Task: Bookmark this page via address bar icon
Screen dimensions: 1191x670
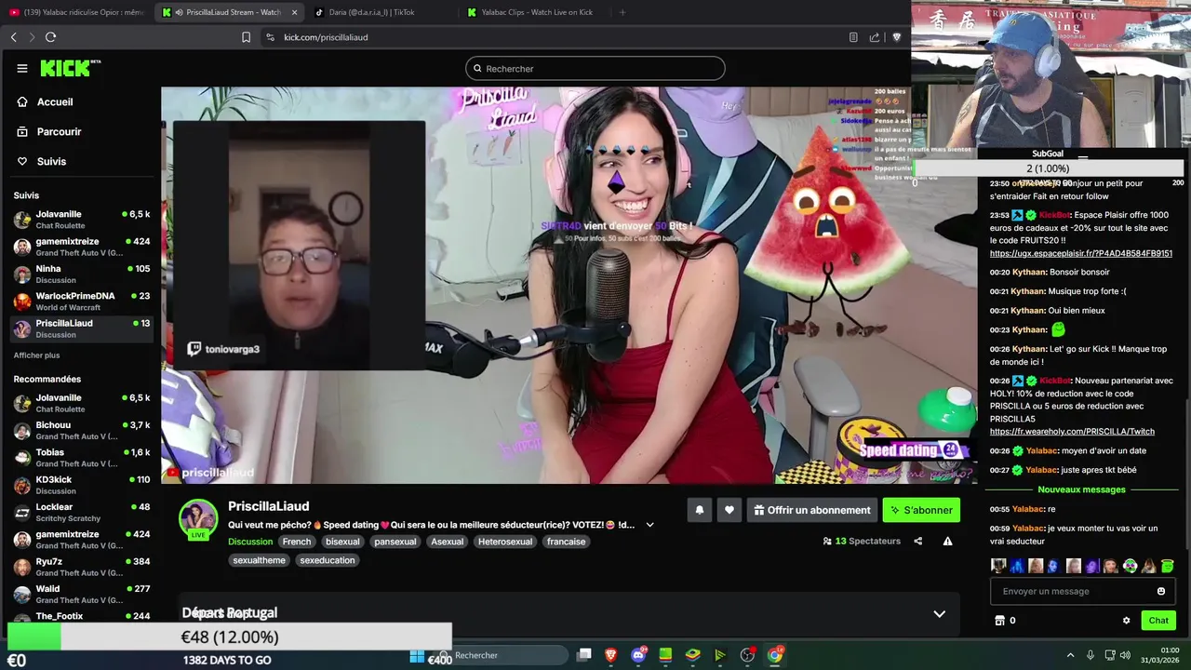Action: tap(246, 37)
